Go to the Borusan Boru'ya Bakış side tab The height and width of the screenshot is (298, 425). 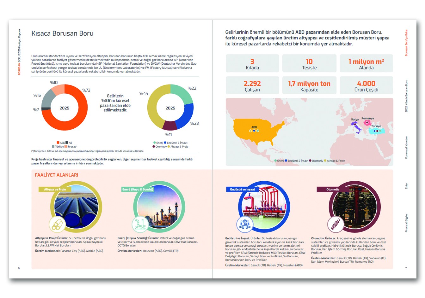[406, 43]
